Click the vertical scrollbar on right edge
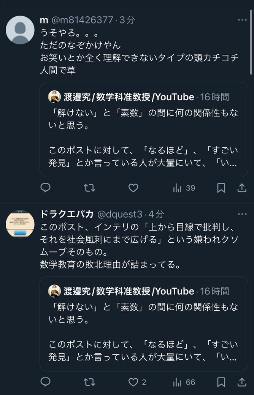The image size is (254, 395). pos(251,42)
